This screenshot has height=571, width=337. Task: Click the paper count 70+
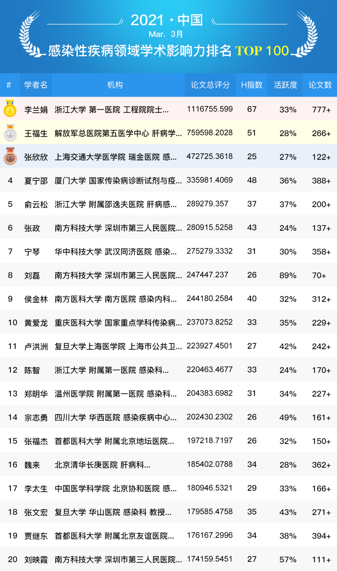coord(319,276)
